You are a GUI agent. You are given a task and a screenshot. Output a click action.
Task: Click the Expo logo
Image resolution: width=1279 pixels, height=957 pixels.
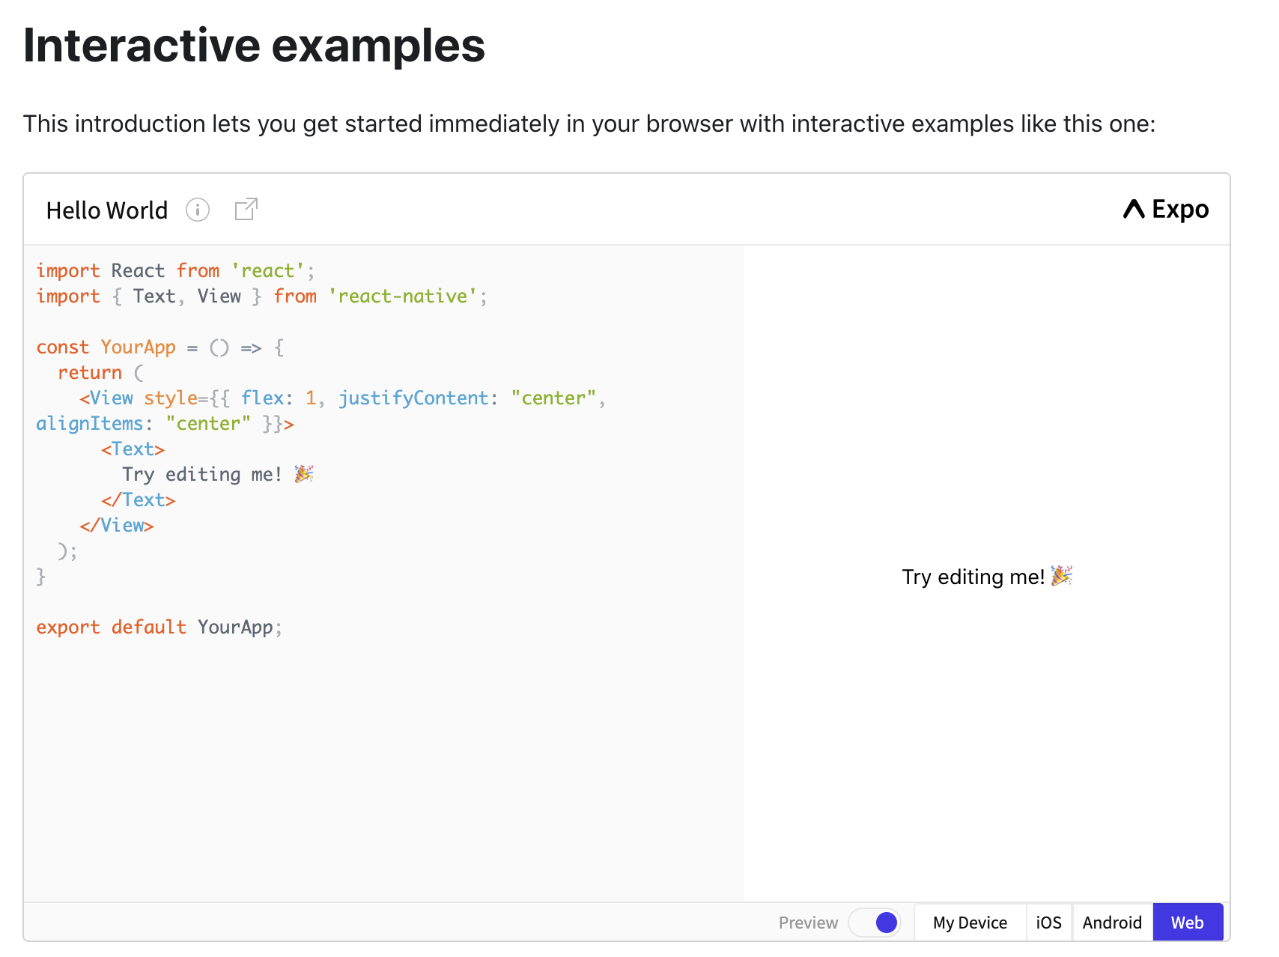(x=1166, y=210)
